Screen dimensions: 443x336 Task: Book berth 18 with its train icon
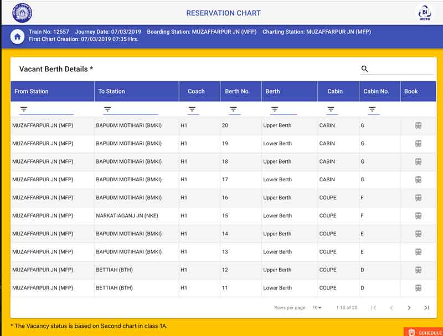coord(418,161)
